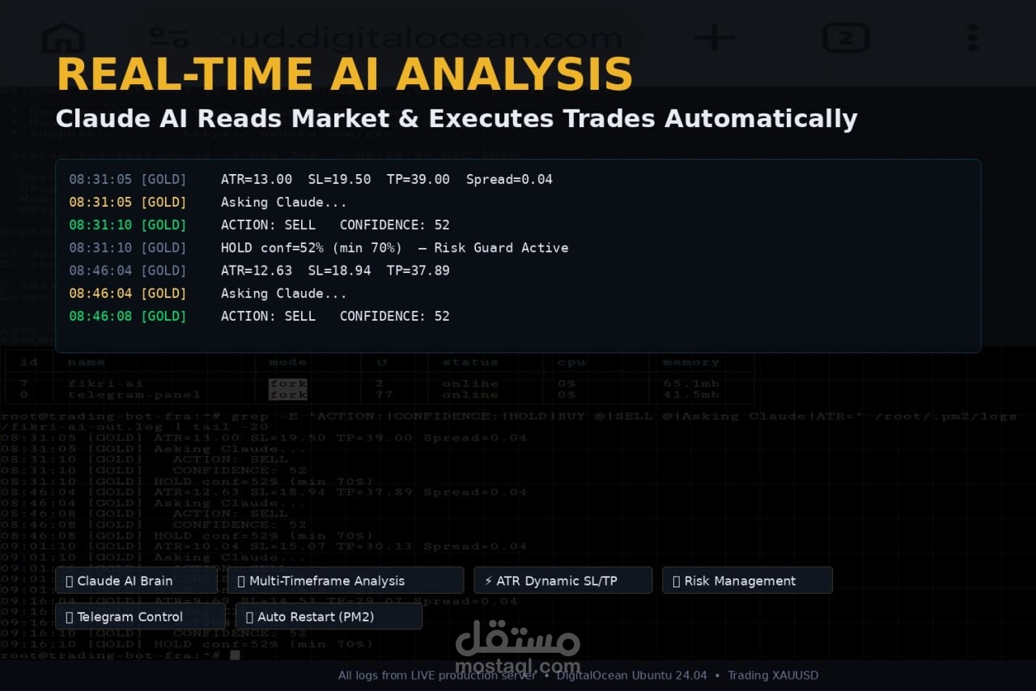Click footer text DigitalOcean Ubuntu 24.04
Screen dimensions: 1036x691
tap(631, 675)
